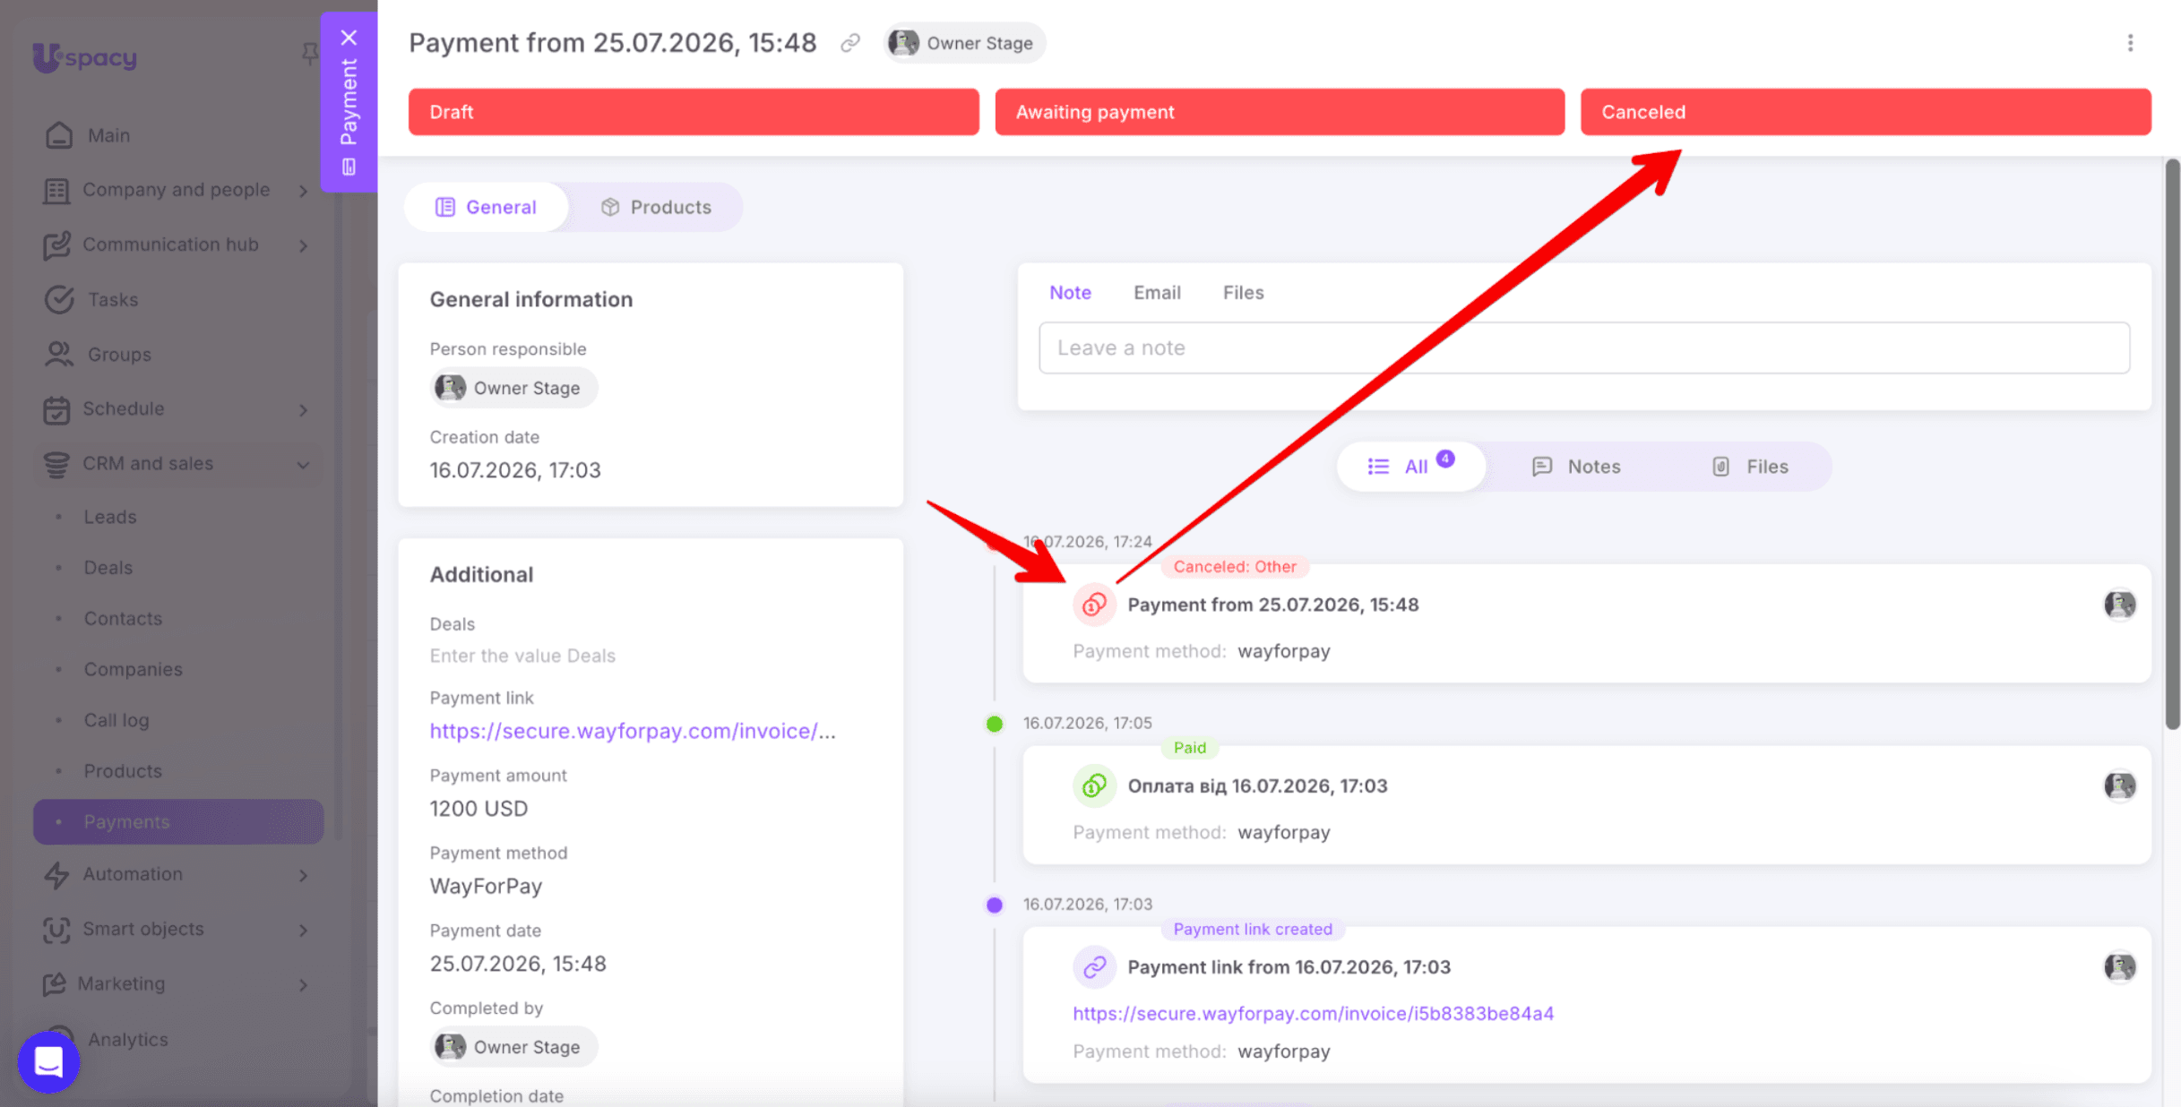Image resolution: width=2181 pixels, height=1107 pixels.
Task: Pin the sidebar with pin icon
Action: (x=309, y=54)
